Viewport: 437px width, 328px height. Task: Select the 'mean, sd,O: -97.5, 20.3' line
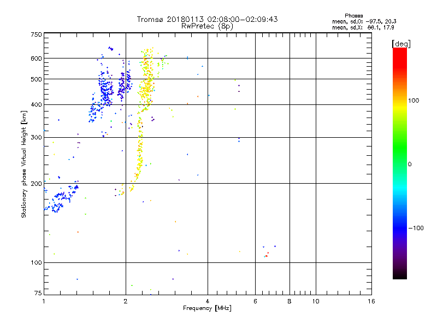(364, 21)
